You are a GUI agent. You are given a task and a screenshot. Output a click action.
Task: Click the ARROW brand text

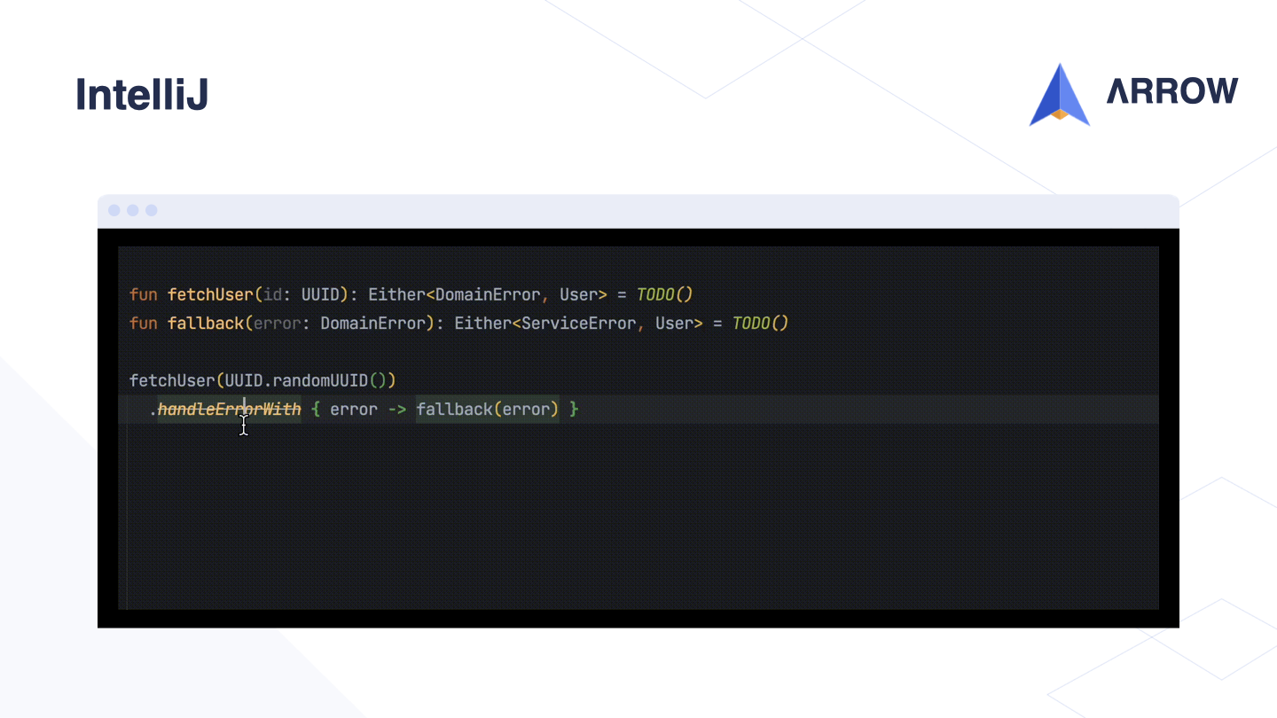point(1172,91)
